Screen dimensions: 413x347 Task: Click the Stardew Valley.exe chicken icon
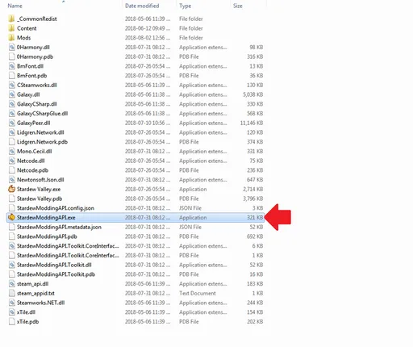(x=11, y=189)
